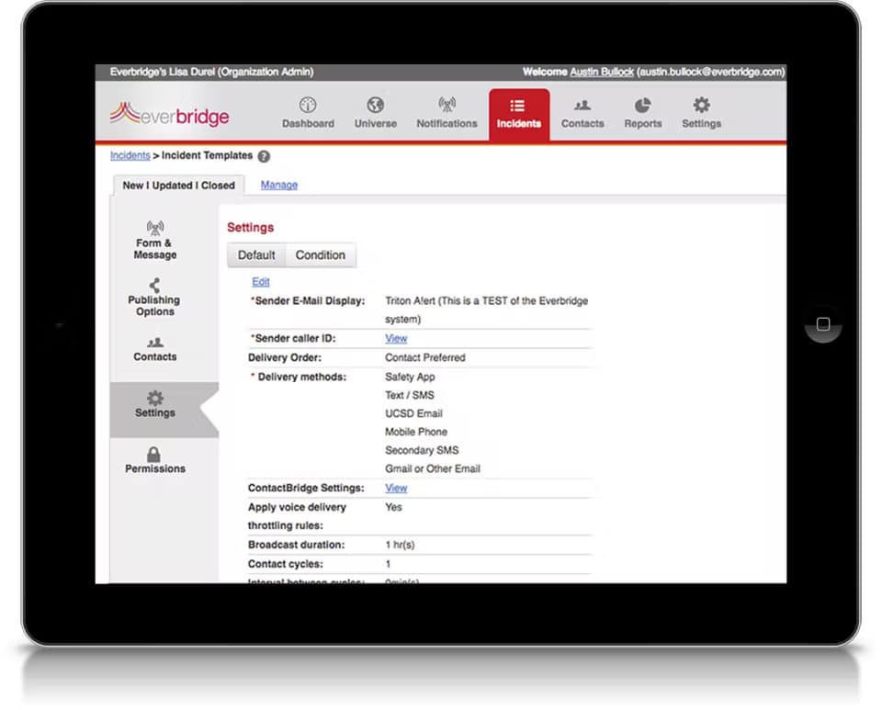Open the organization Settings gear icon

(701, 112)
